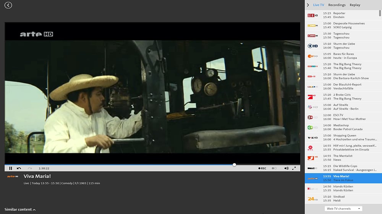Expand the Similar content section
Screen dimensions: 382x214
tap(20, 209)
